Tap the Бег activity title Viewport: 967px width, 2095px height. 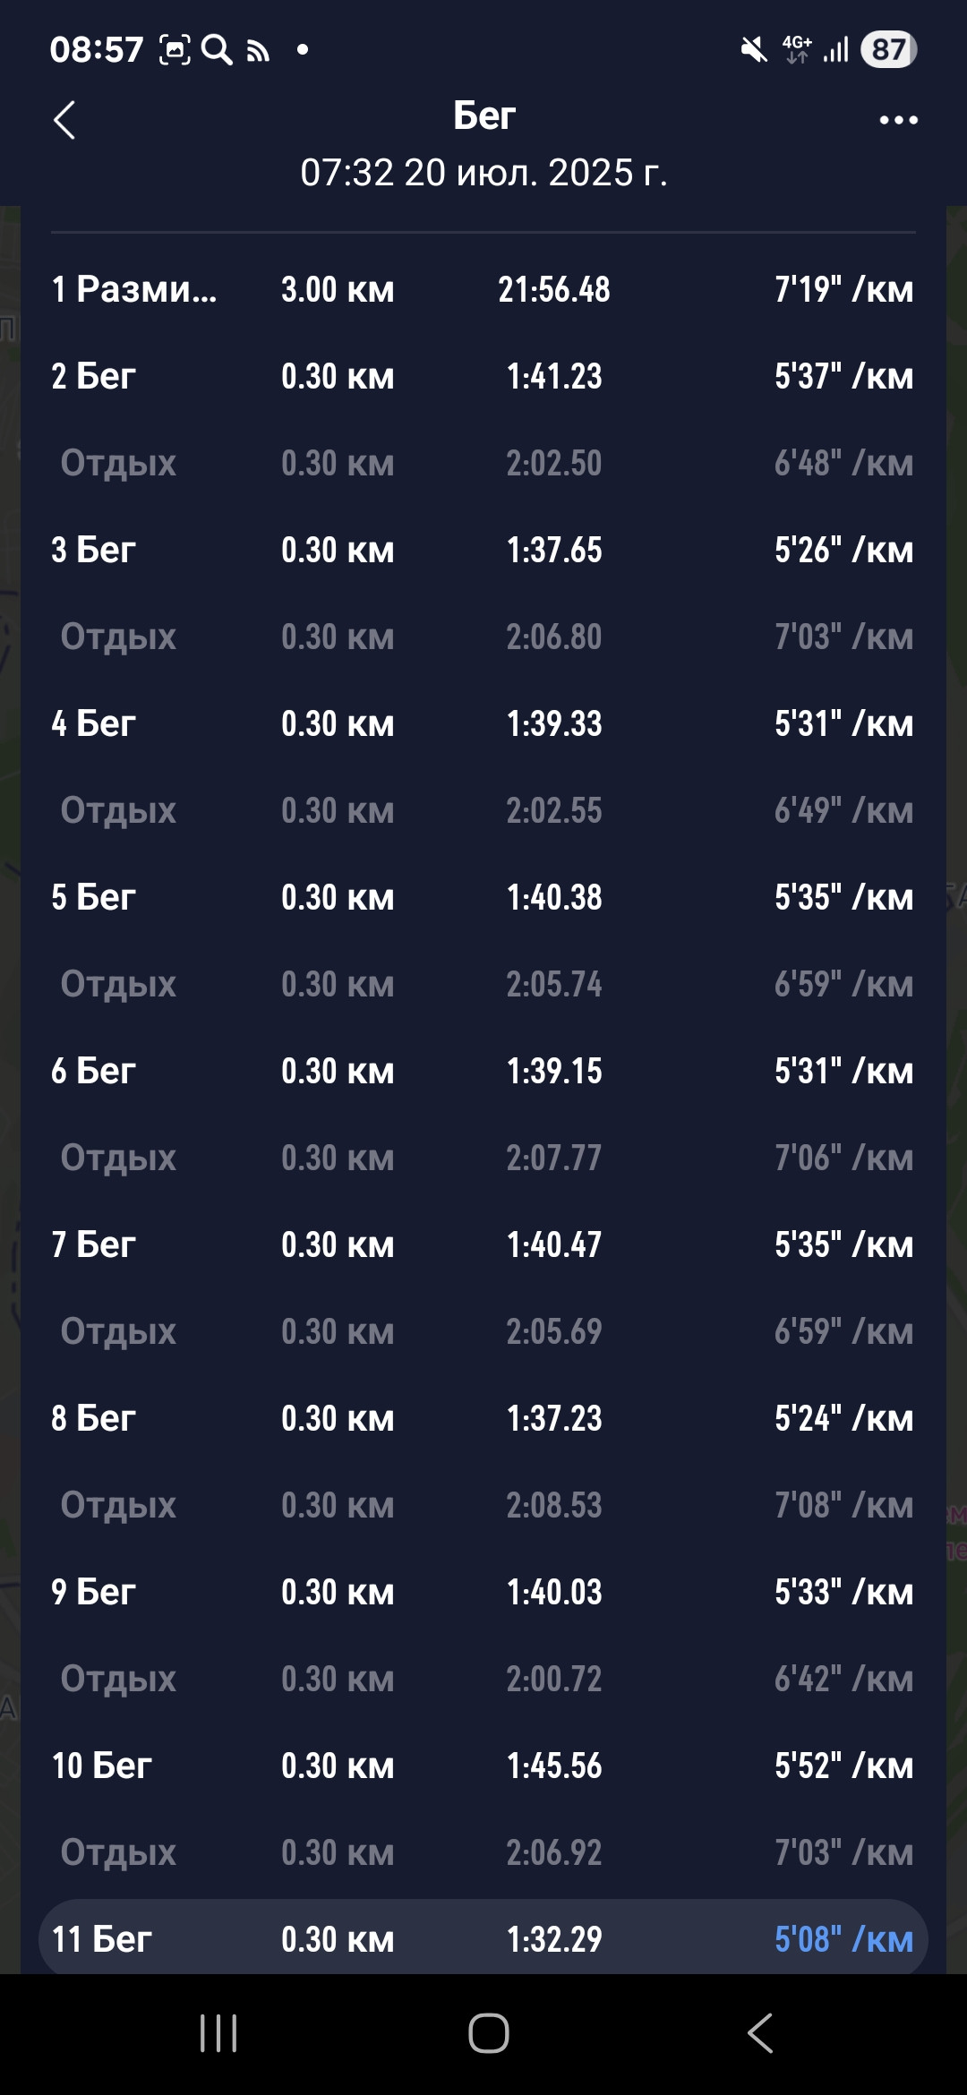coord(484,115)
